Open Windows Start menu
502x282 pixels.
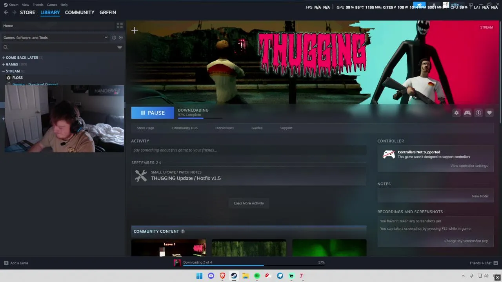coord(199,276)
